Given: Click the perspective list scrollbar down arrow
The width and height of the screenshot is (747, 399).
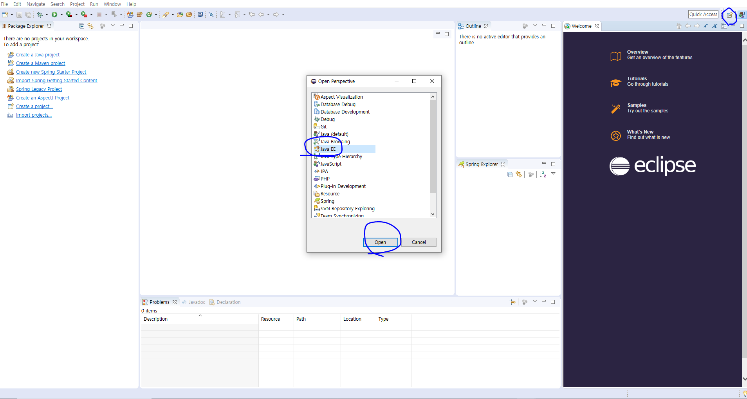Looking at the screenshot, I should click(433, 214).
